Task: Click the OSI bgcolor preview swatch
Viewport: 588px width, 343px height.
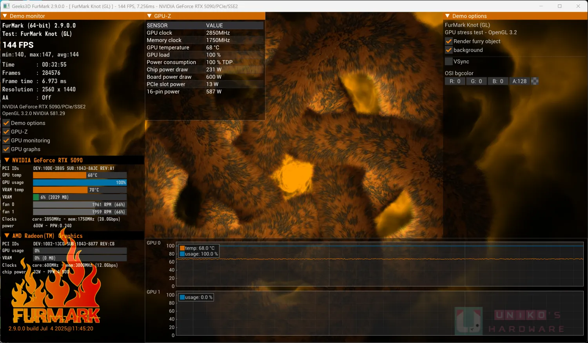Action: coord(535,81)
